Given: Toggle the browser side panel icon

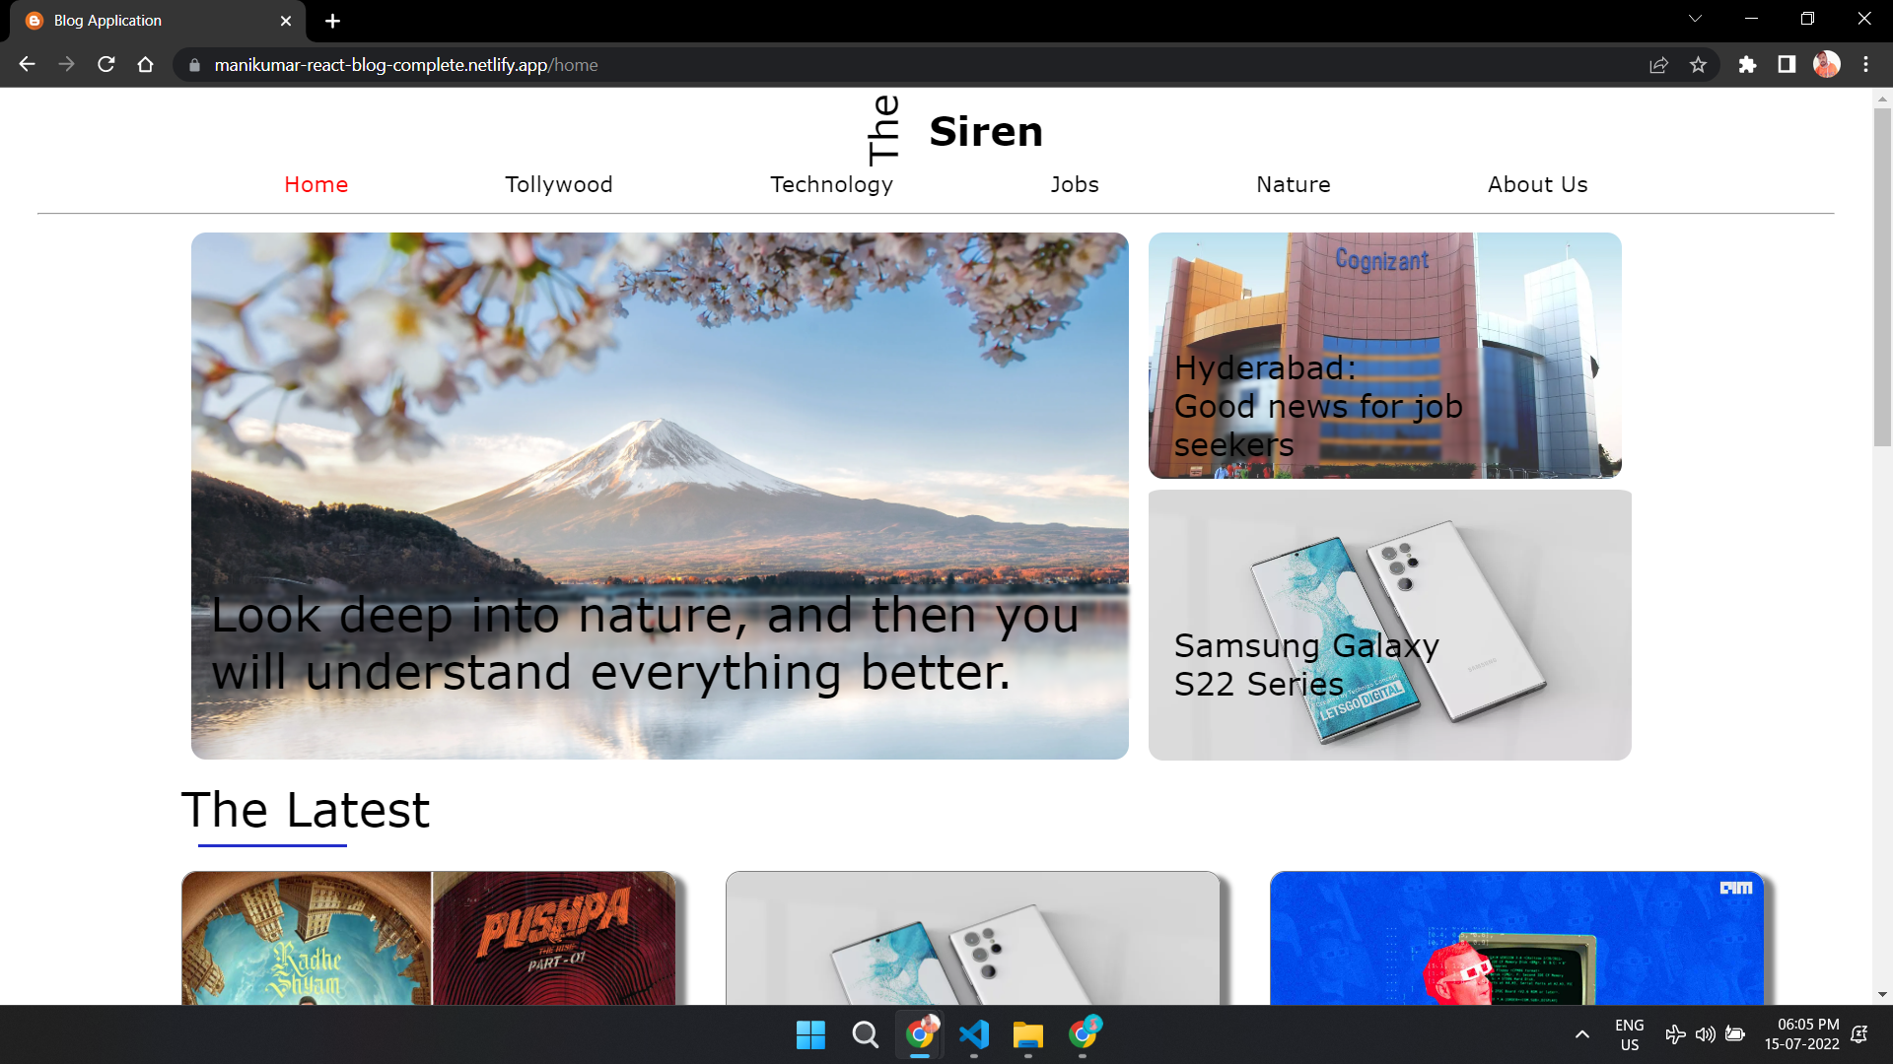Looking at the screenshot, I should 1787,65.
